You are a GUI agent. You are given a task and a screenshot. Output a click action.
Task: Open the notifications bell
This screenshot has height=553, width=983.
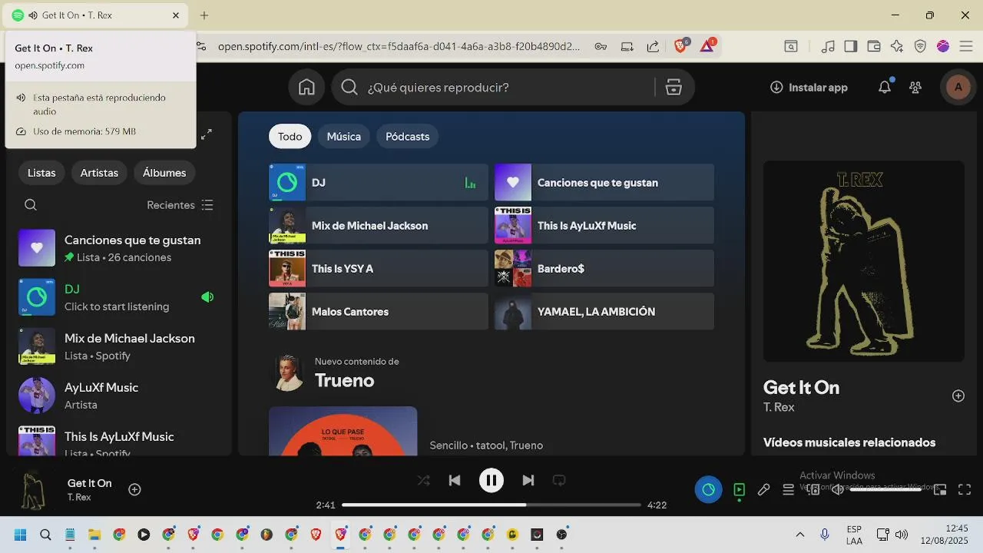point(885,87)
